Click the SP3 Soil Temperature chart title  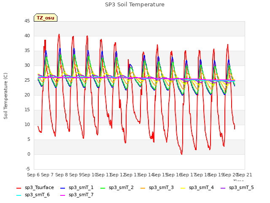(x=135, y=5)
